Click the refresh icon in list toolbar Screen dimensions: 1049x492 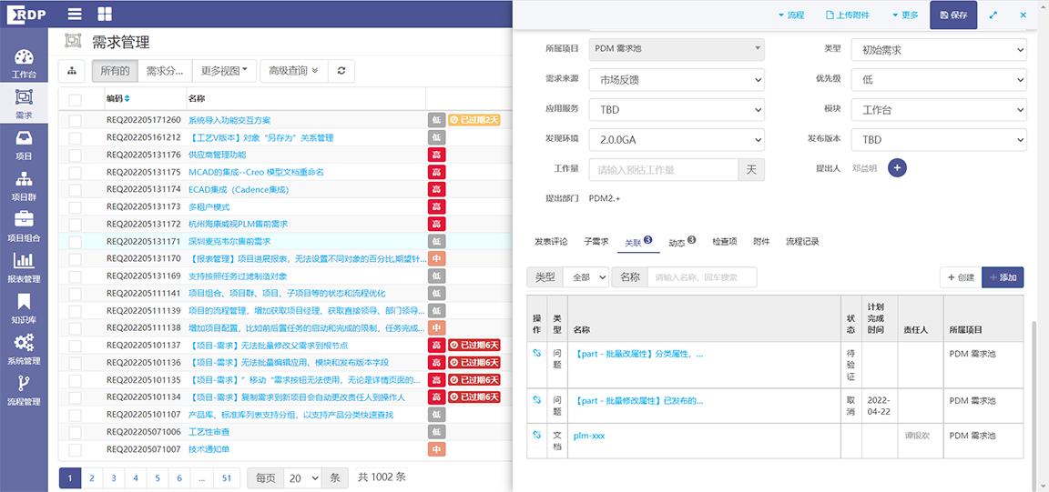[x=341, y=71]
